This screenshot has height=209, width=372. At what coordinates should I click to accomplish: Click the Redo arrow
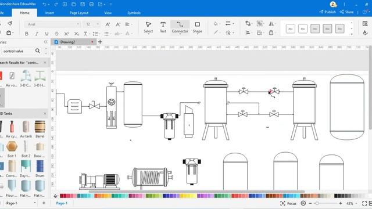(x=56, y=4)
